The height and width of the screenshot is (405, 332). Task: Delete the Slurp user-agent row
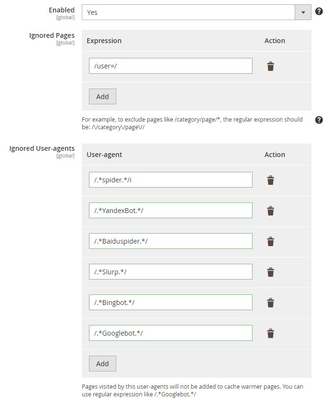click(270, 272)
